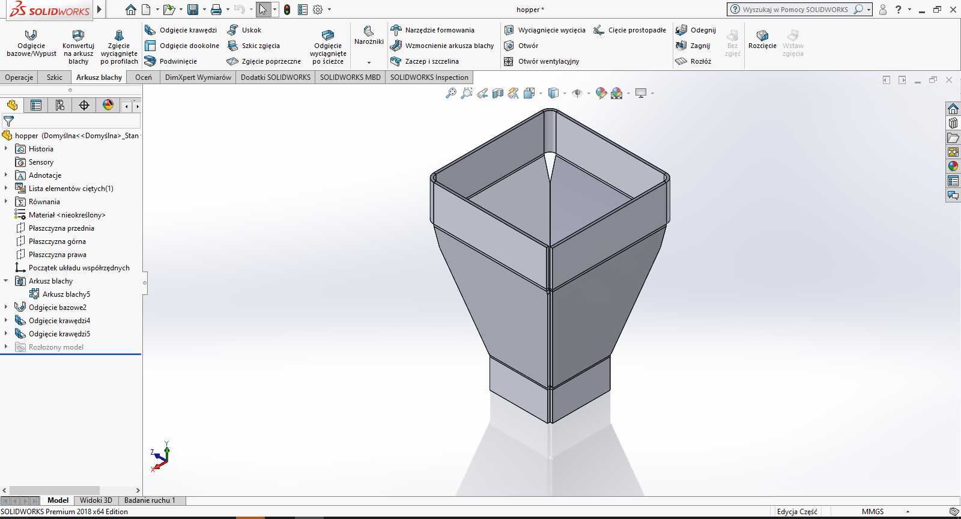Switch to the PropertyManager panel icon

(36, 105)
